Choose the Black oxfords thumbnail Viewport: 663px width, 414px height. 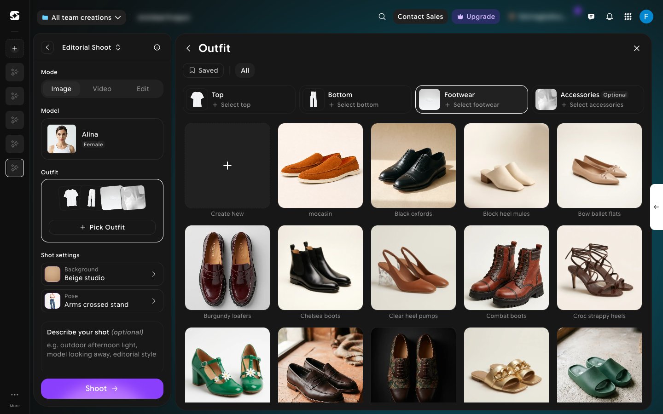[x=413, y=166]
